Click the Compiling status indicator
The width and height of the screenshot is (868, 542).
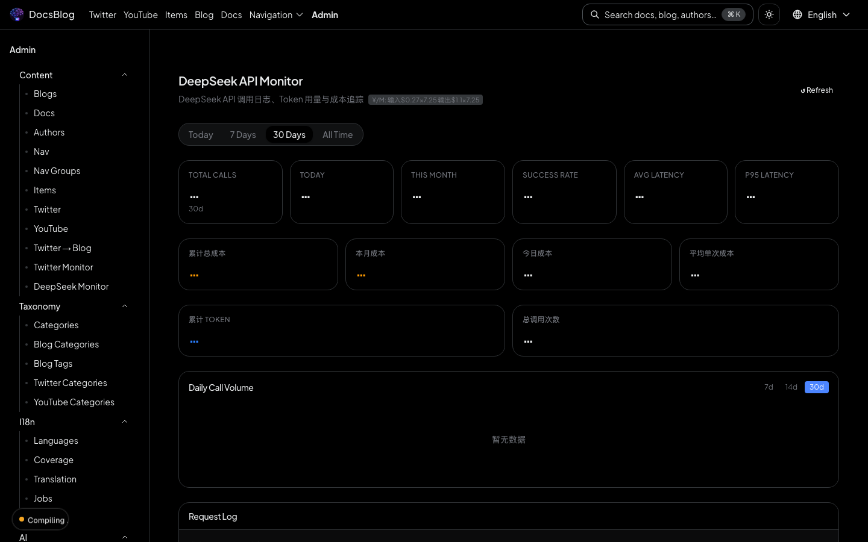(x=40, y=520)
